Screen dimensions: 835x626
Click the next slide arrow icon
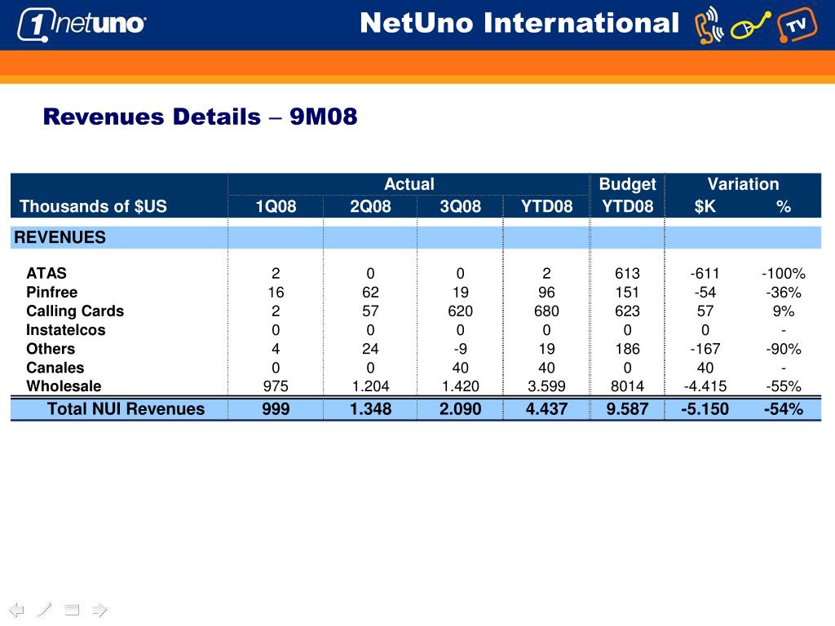[x=99, y=610]
